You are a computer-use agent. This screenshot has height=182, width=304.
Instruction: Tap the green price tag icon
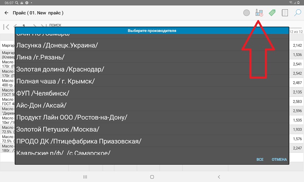pyautogui.click(x=272, y=13)
